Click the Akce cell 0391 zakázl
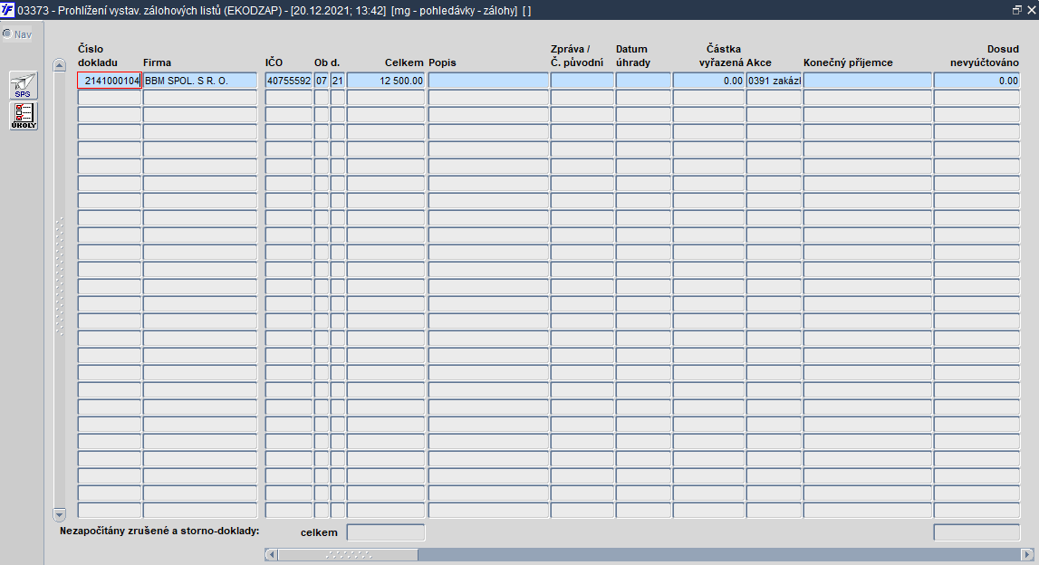The width and height of the screenshot is (1039, 565). [x=774, y=81]
